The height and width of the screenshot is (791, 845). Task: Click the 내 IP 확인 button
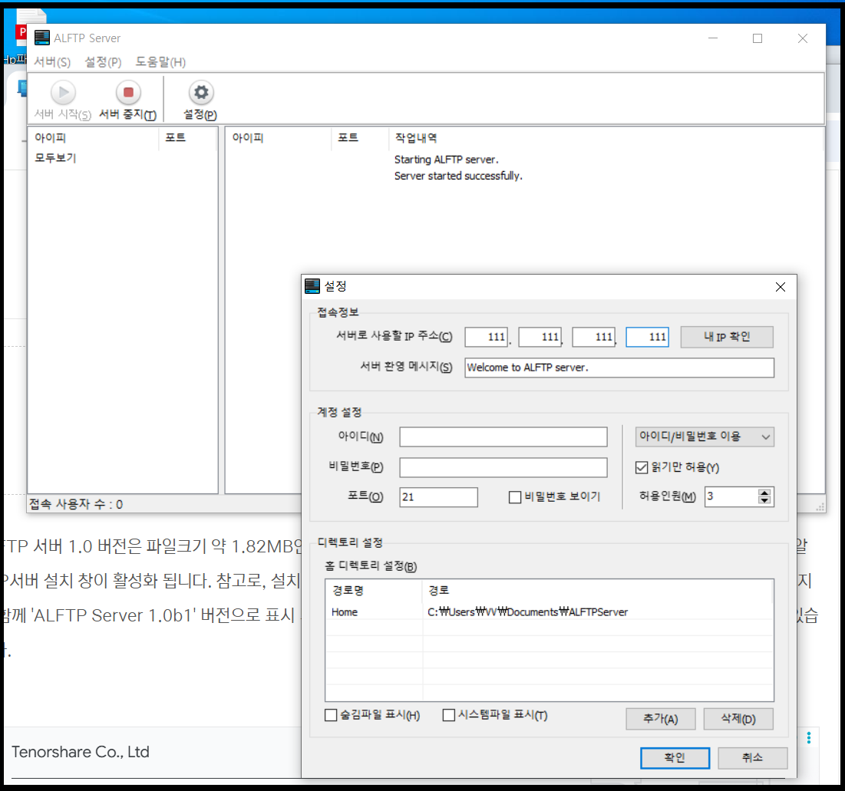point(727,337)
